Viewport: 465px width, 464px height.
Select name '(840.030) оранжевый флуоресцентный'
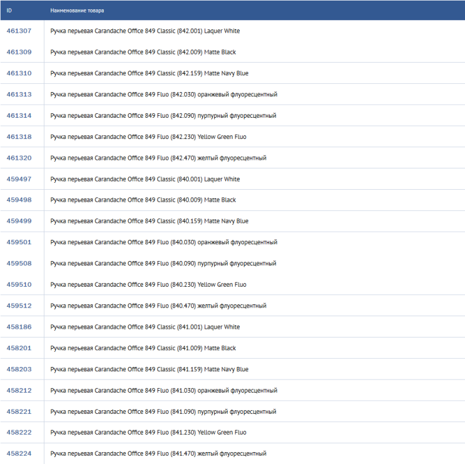coord(224,242)
